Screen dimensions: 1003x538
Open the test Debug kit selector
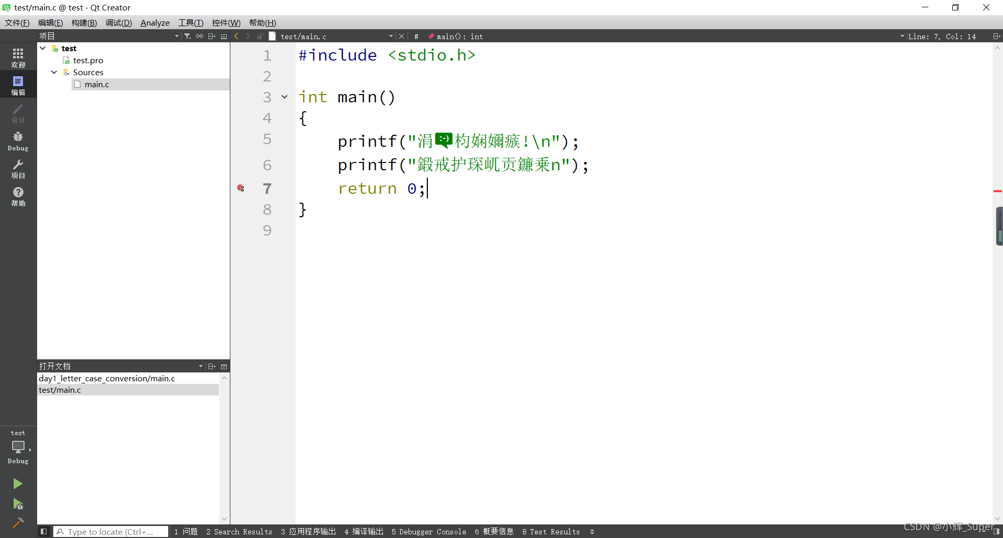click(18, 447)
